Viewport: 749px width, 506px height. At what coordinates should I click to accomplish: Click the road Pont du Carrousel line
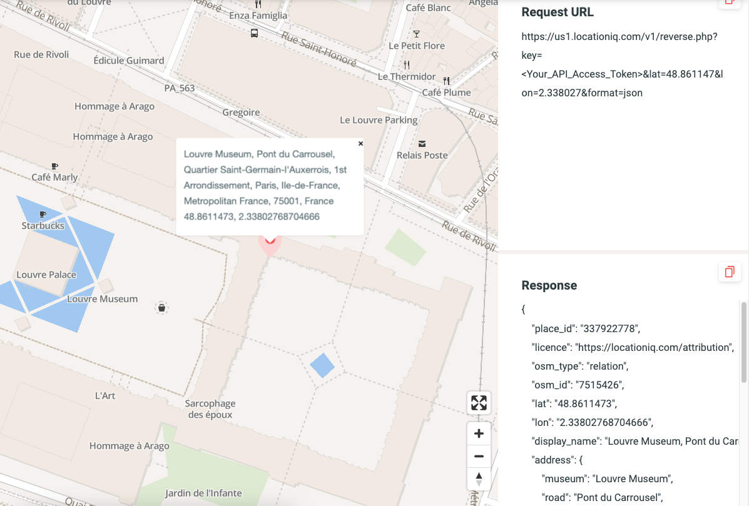click(602, 497)
